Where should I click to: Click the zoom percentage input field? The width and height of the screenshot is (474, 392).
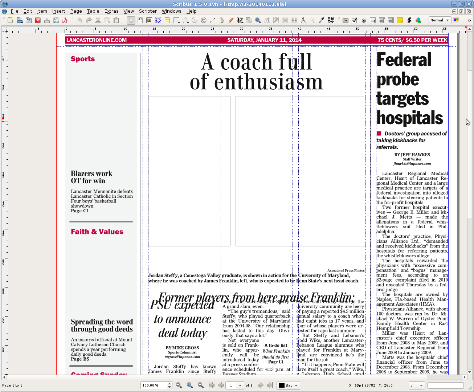click(154, 385)
